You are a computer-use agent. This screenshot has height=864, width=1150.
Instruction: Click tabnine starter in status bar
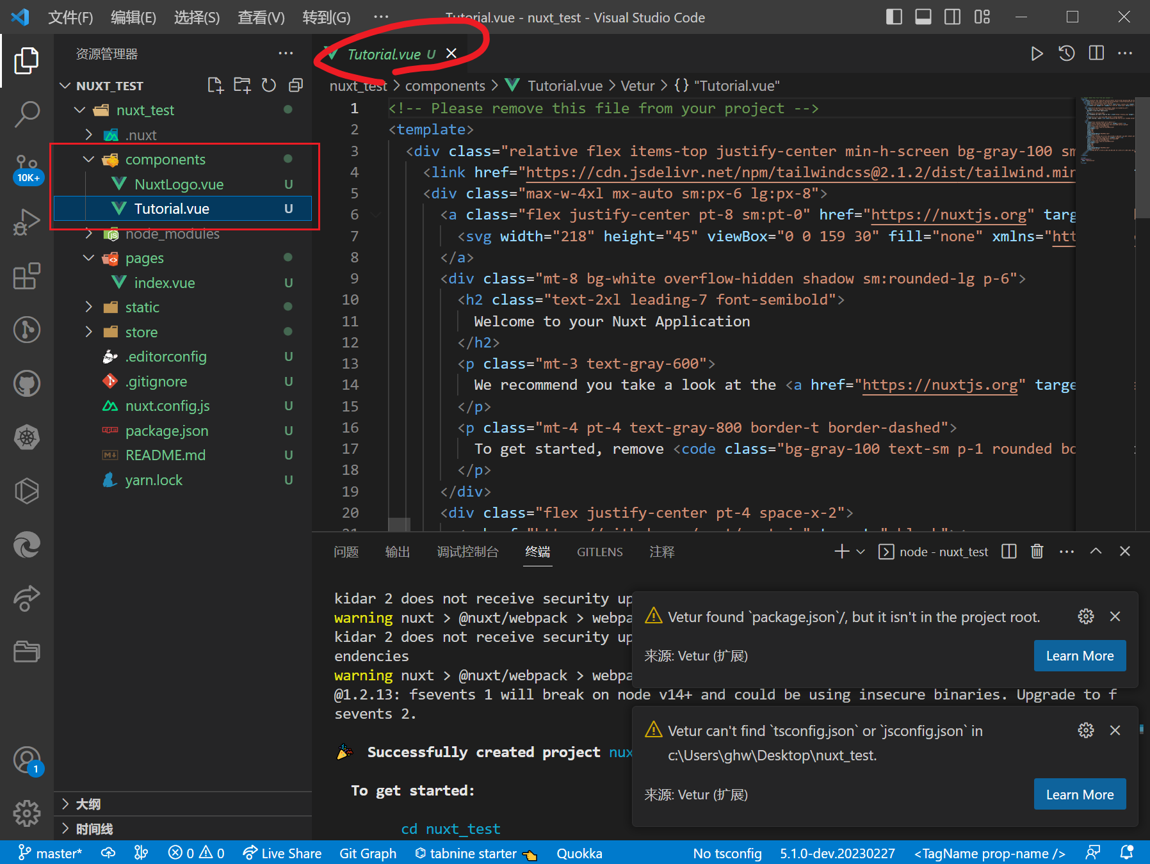(475, 853)
